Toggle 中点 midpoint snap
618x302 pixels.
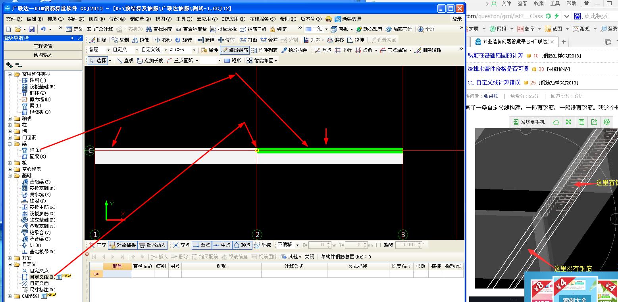[x=221, y=245]
